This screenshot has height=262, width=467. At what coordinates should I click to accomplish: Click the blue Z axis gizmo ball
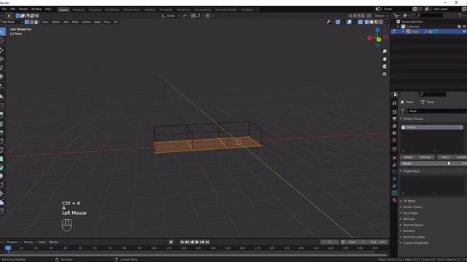point(377,31)
